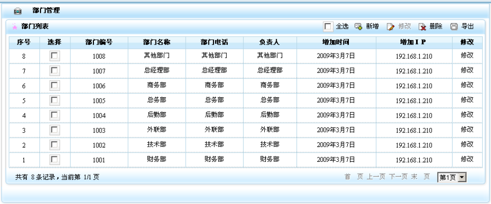This screenshot has height=204, width=491.
Task: Click the 删除 delete icon
Action: (x=422, y=27)
